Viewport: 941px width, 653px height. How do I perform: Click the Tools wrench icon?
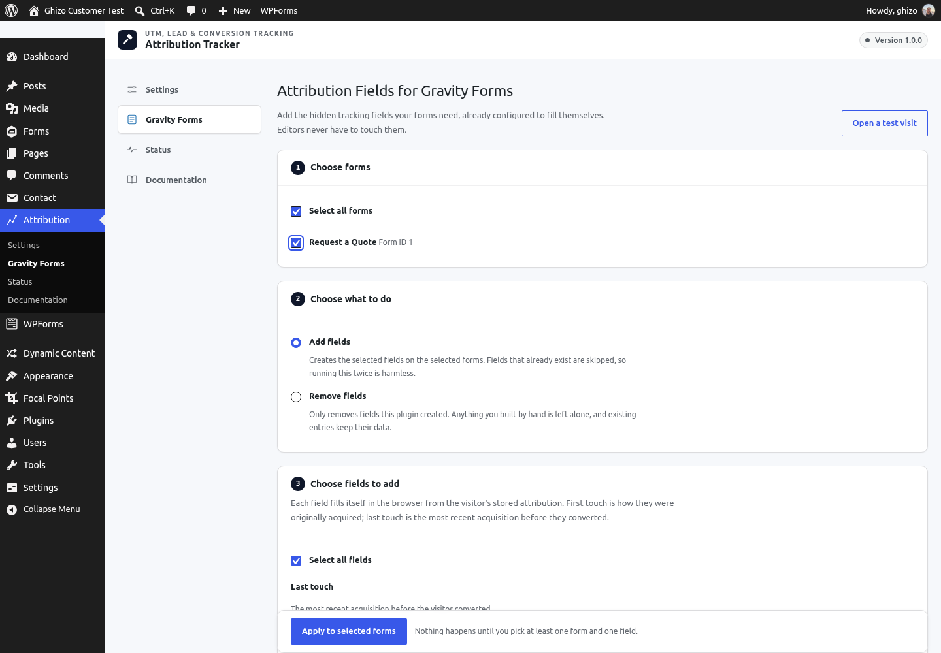[12, 465]
